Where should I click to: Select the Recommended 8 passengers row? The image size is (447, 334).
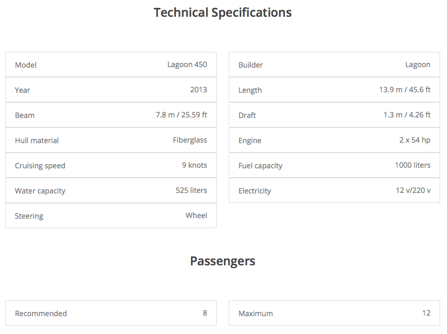[111, 314]
